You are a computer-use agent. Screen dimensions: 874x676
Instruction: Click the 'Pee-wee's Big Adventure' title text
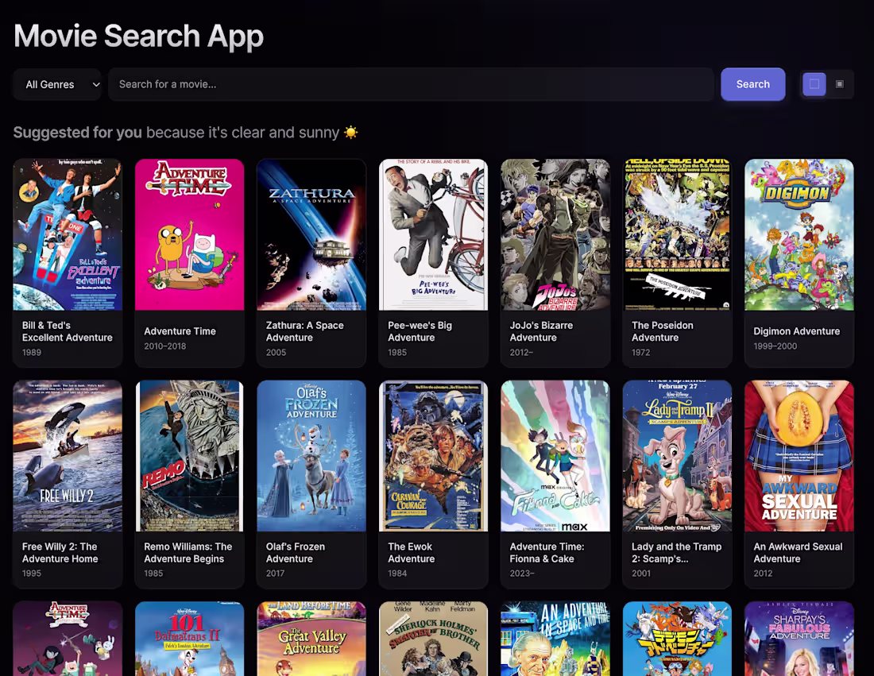tap(420, 331)
